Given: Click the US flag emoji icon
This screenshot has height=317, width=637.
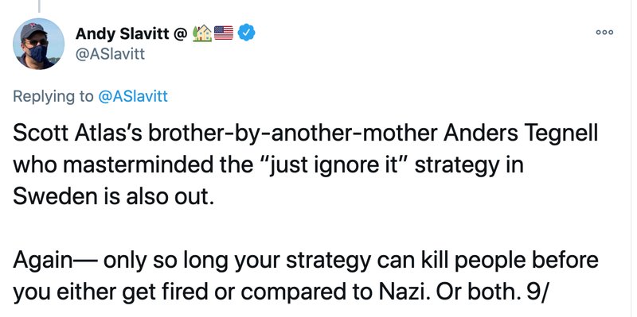Looking at the screenshot, I should click(x=224, y=33).
